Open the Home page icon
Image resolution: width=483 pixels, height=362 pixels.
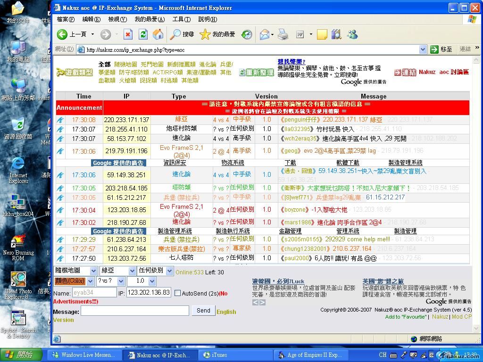(x=158, y=34)
